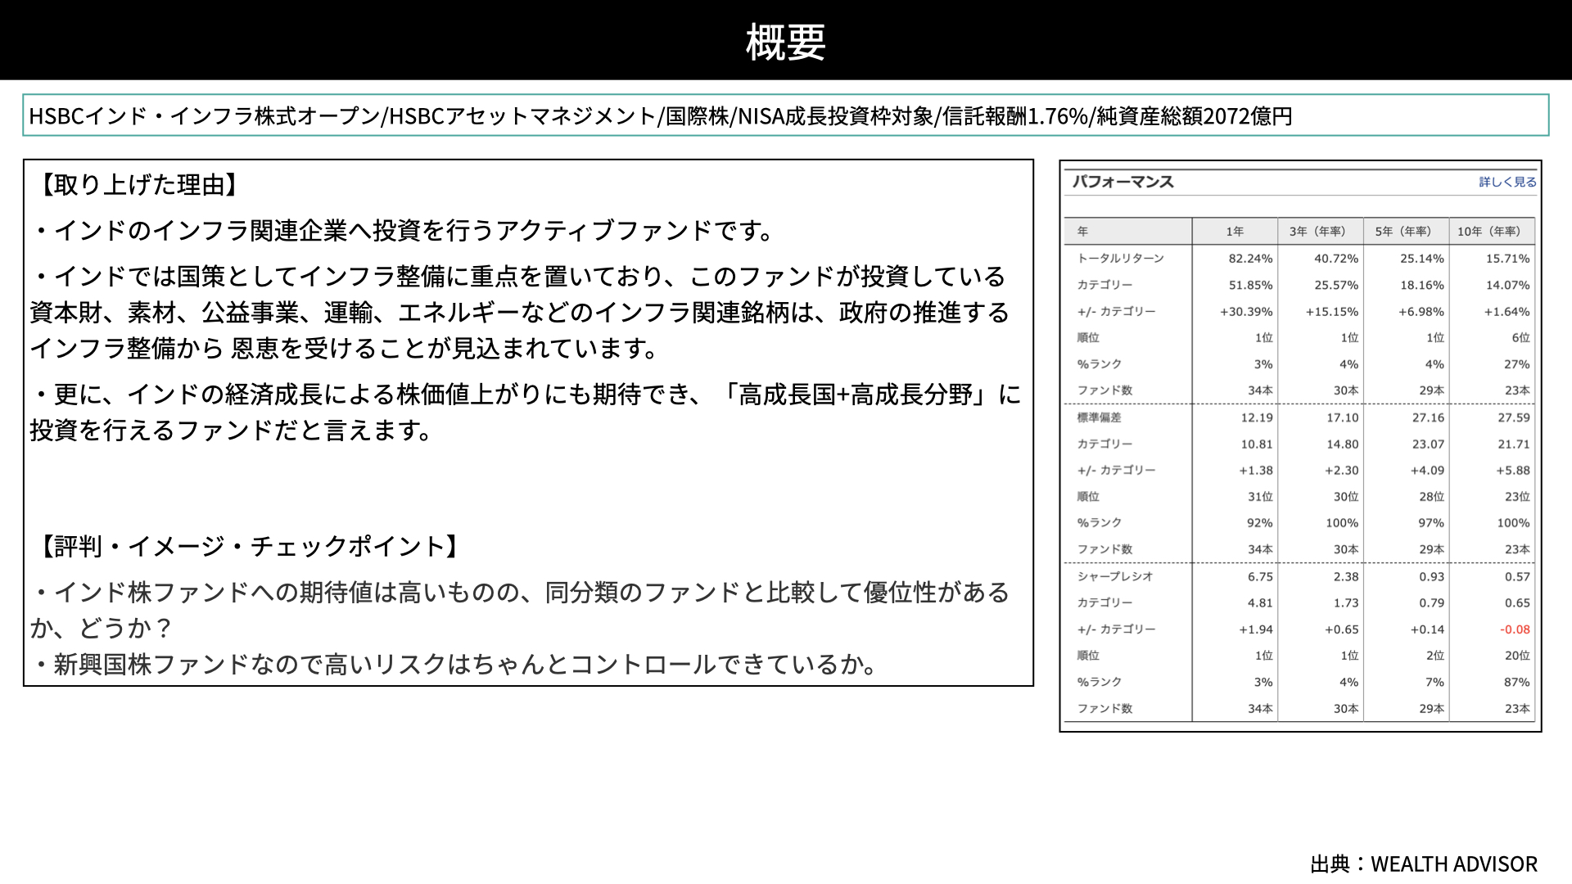Click the +30.39% category difference value
1572x884 pixels.
point(1246,312)
